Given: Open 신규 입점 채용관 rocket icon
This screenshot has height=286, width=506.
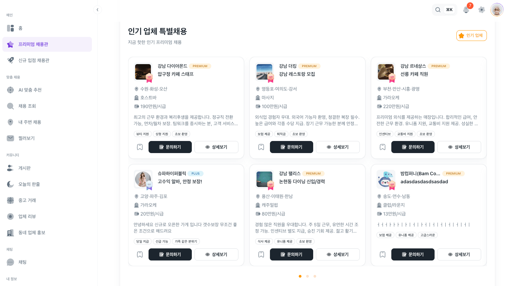Looking at the screenshot, I should coord(10,60).
